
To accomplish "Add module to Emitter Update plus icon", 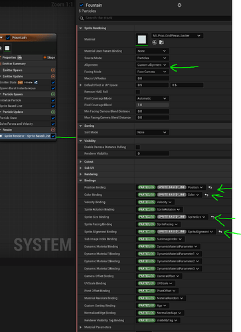I will [x=53, y=76].
